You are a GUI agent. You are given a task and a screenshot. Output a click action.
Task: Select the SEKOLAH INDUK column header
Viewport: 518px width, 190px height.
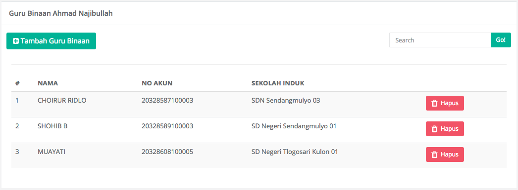point(278,83)
